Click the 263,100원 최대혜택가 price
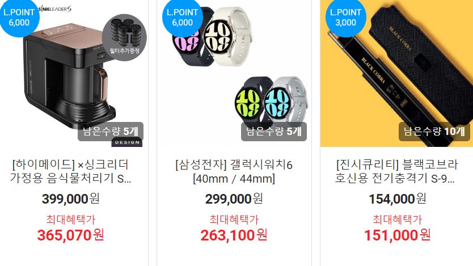 tap(234, 235)
